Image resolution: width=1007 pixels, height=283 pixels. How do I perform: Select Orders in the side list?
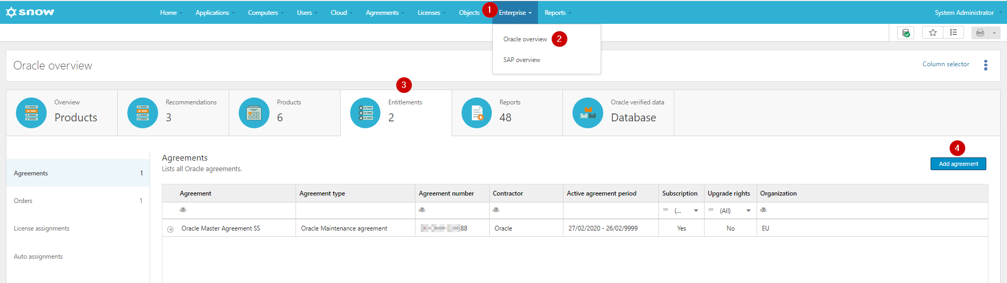pos(78,201)
